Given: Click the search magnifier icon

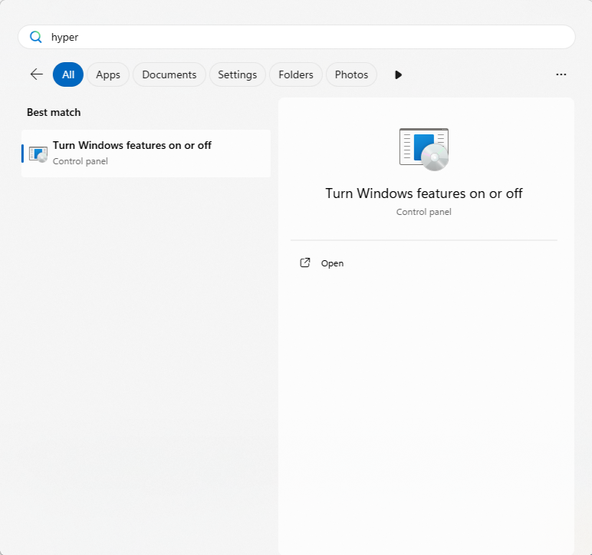Looking at the screenshot, I should [35, 37].
